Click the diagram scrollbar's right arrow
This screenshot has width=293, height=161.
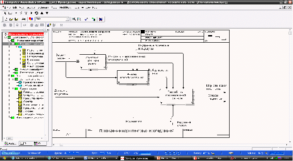click(287, 145)
